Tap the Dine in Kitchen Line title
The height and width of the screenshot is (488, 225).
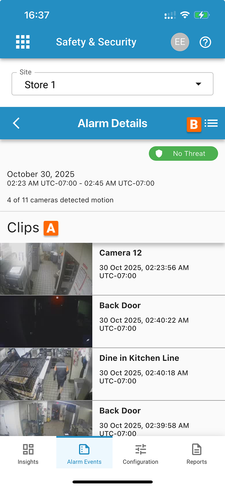(x=139, y=358)
